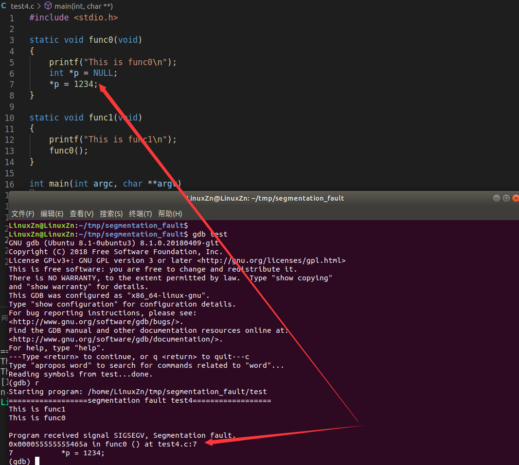Click the #include <stdio.h> line

(x=73, y=17)
